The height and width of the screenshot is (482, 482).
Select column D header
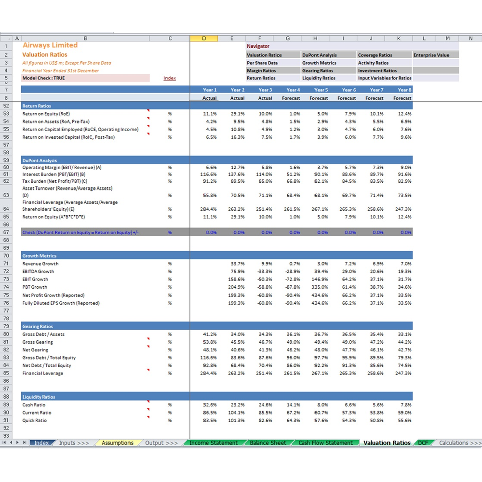(204, 39)
